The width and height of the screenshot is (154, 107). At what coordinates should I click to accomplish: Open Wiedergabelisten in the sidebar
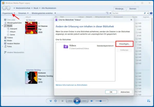[x=13, y=23]
